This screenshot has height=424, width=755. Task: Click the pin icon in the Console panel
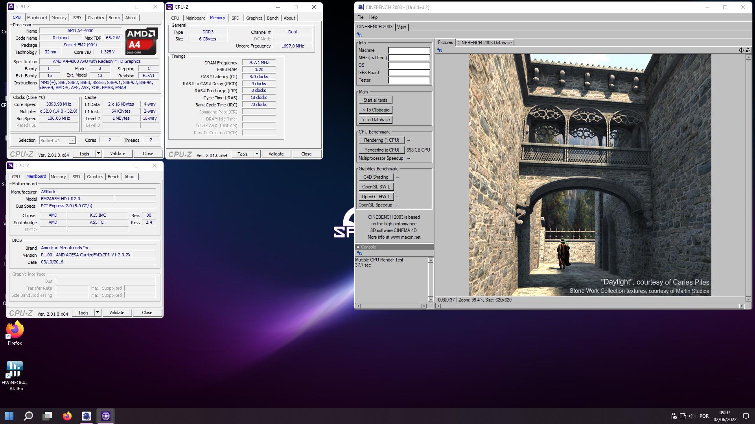(x=359, y=253)
